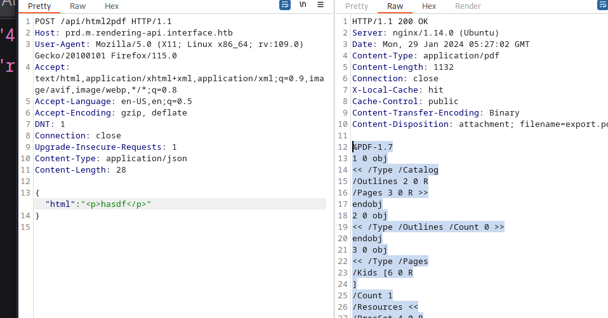Toggle the \n non-printable characters button
Viewport: 608px width, 318px height.
(x=303, y=6)
